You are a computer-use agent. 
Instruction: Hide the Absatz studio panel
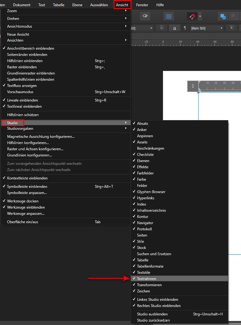(x=180, y=123)
